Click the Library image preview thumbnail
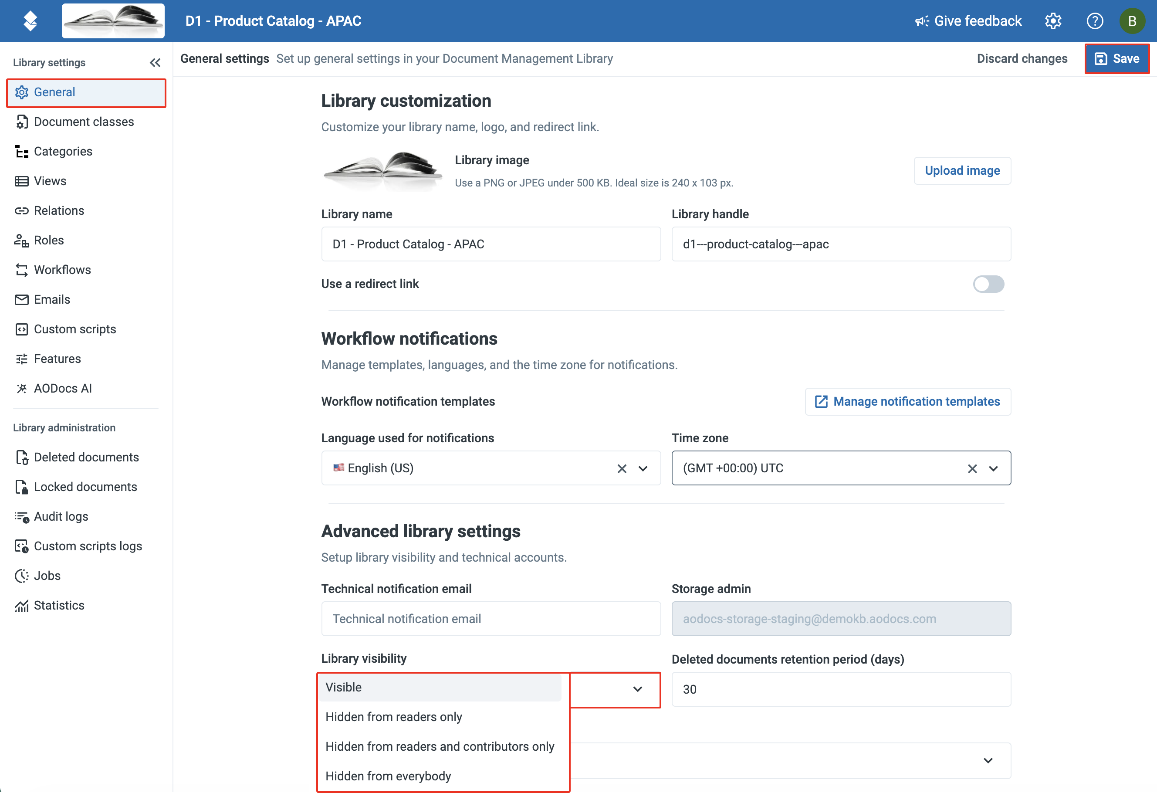Viewport: 1157px width, 793px height. coord(382,171)
